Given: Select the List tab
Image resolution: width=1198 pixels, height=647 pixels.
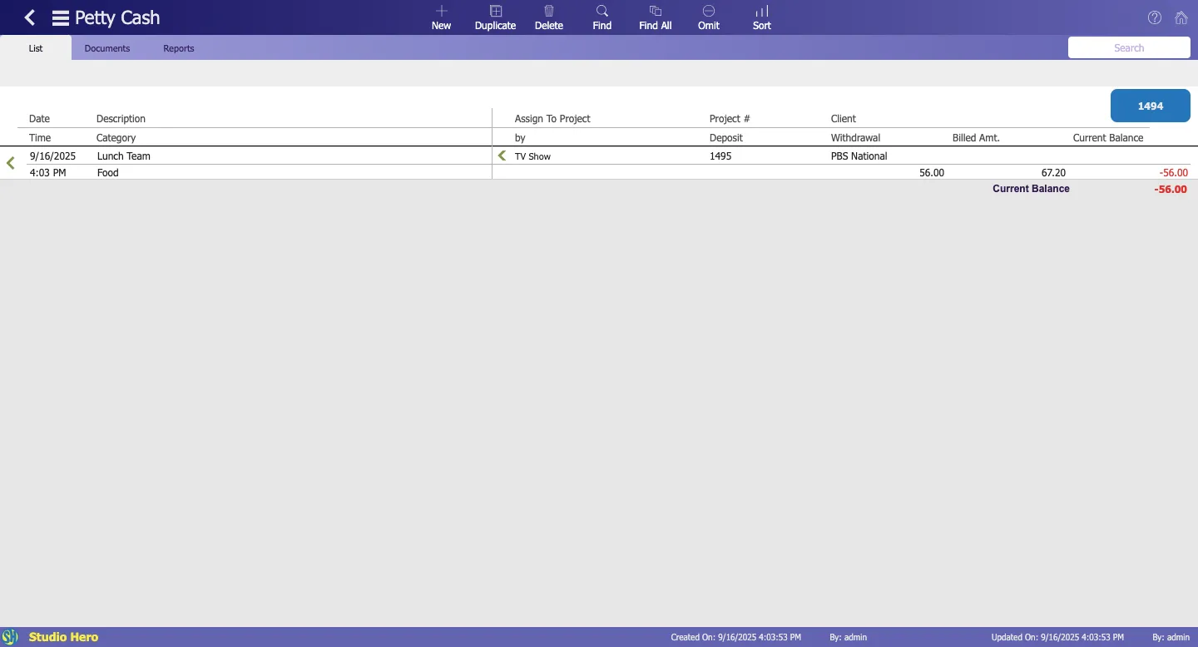Looking at the screenshot, I should click(35, 48).
